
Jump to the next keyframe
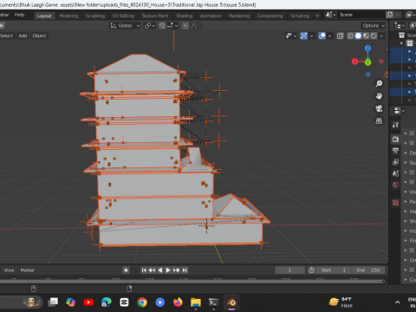(176, 270)
